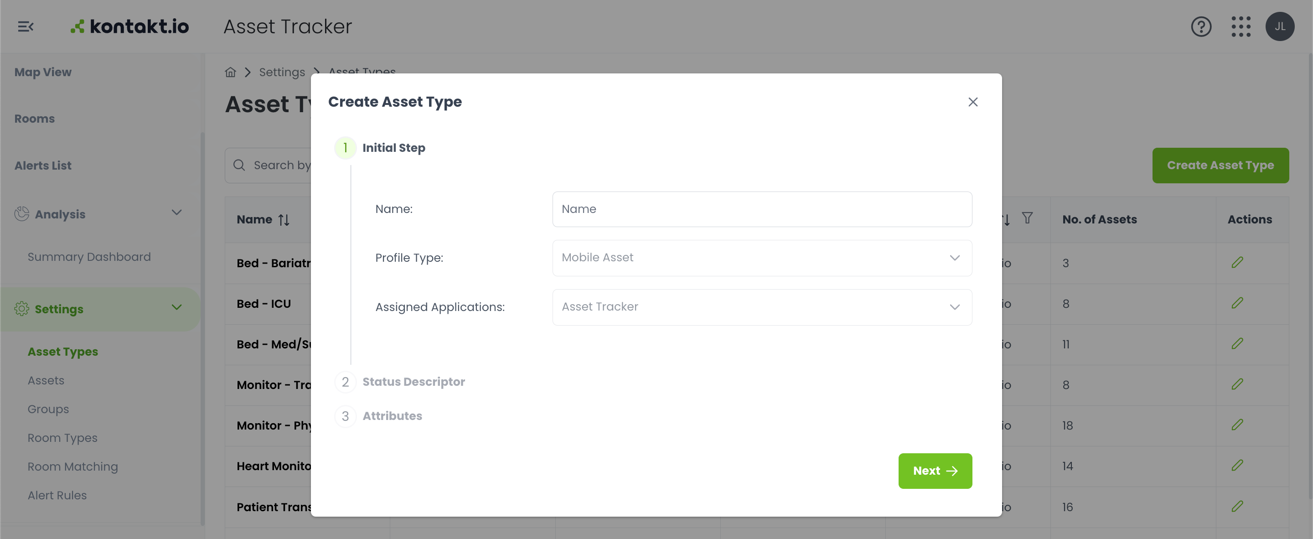1313x539 pixels.
Task: Collapse the sidebar menu icon
Action: tap(26, 26)
